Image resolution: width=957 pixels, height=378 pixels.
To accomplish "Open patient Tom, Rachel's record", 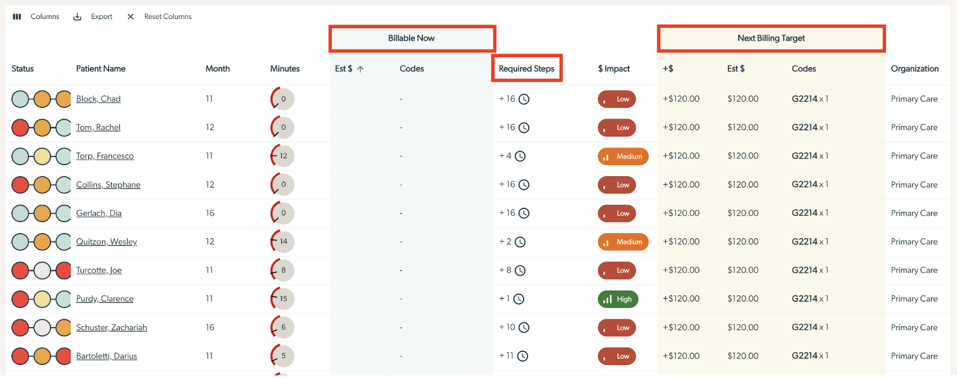I will [98, 128].
